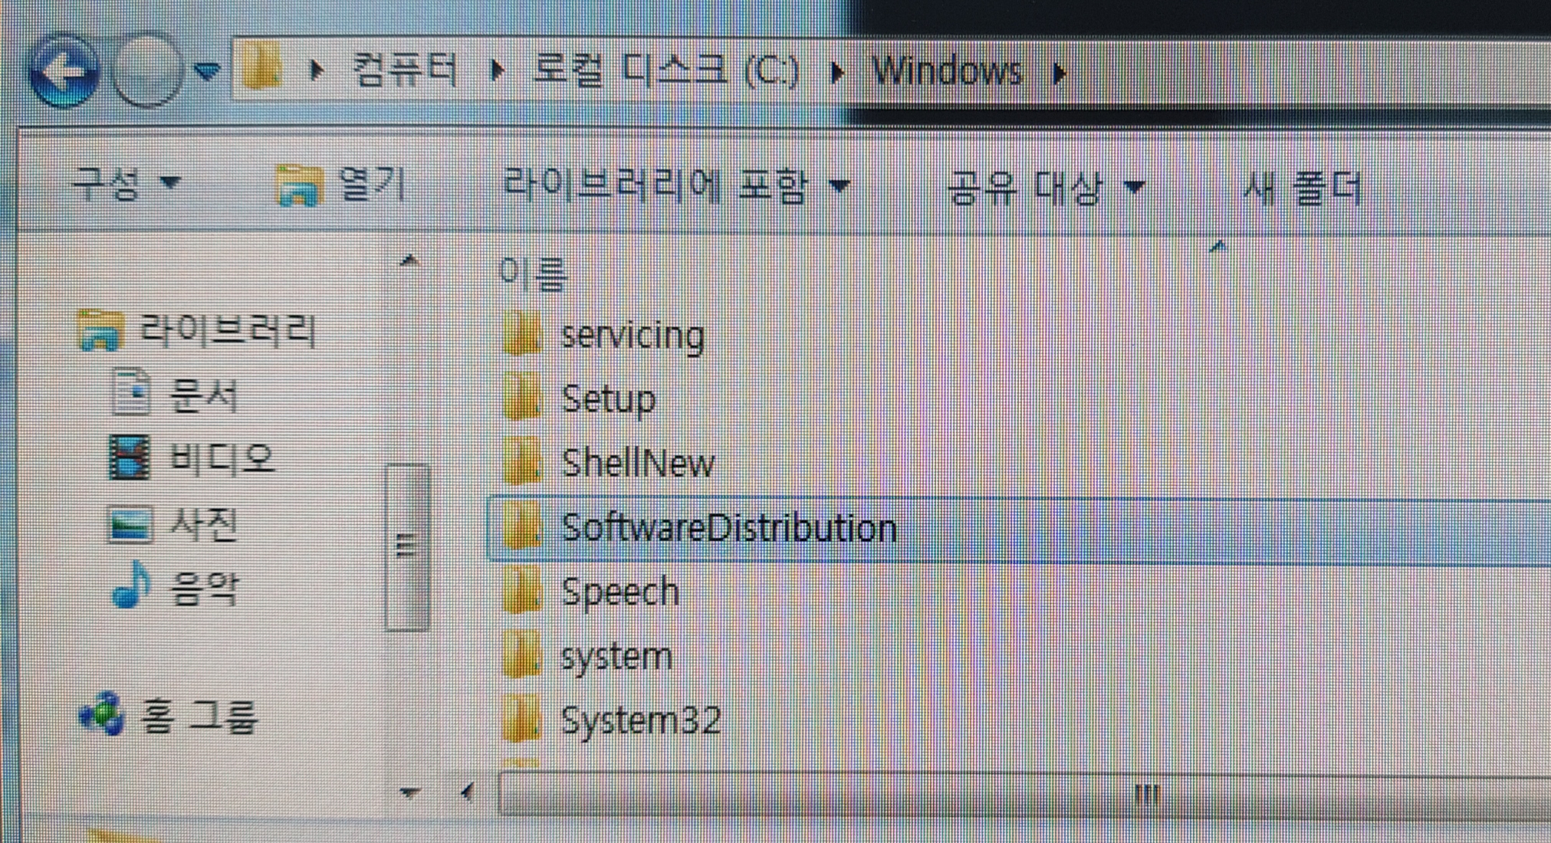Select 라이브러리 in the navigation pane

[227, 331]
